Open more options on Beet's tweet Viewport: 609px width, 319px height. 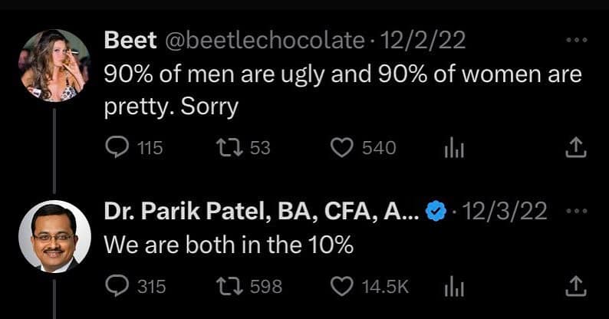click(575, 41)
